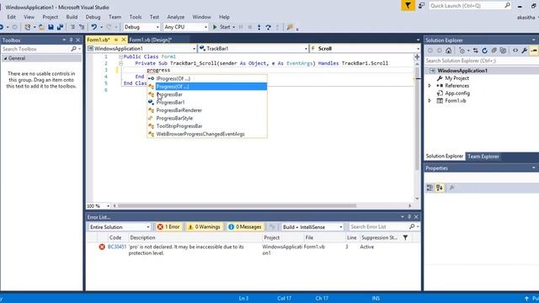The height and width of the screenshot is (303, 539).
Task: Open the Debug menu
Action: (93, 17)
